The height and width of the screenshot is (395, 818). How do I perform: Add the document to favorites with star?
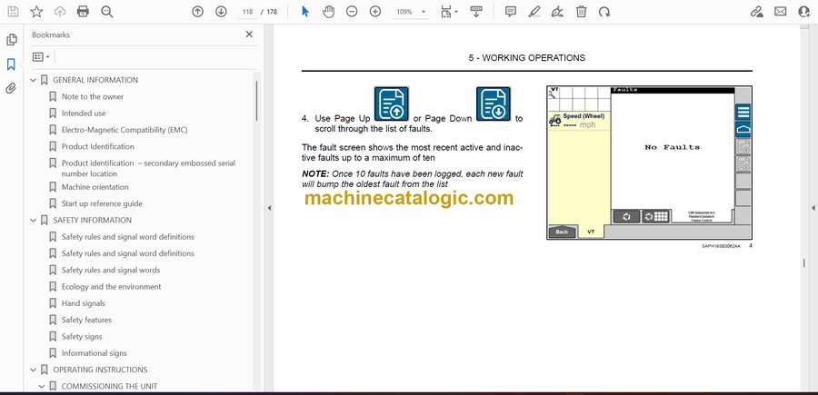[36, 12]
